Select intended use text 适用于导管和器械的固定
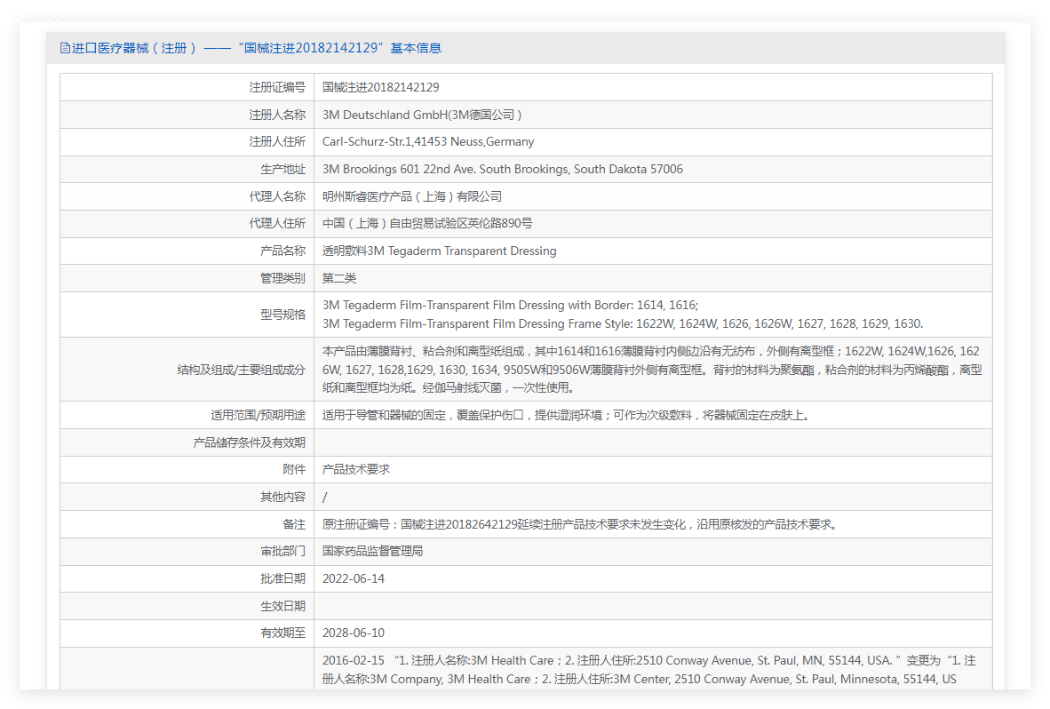 (x=566, y=416)
